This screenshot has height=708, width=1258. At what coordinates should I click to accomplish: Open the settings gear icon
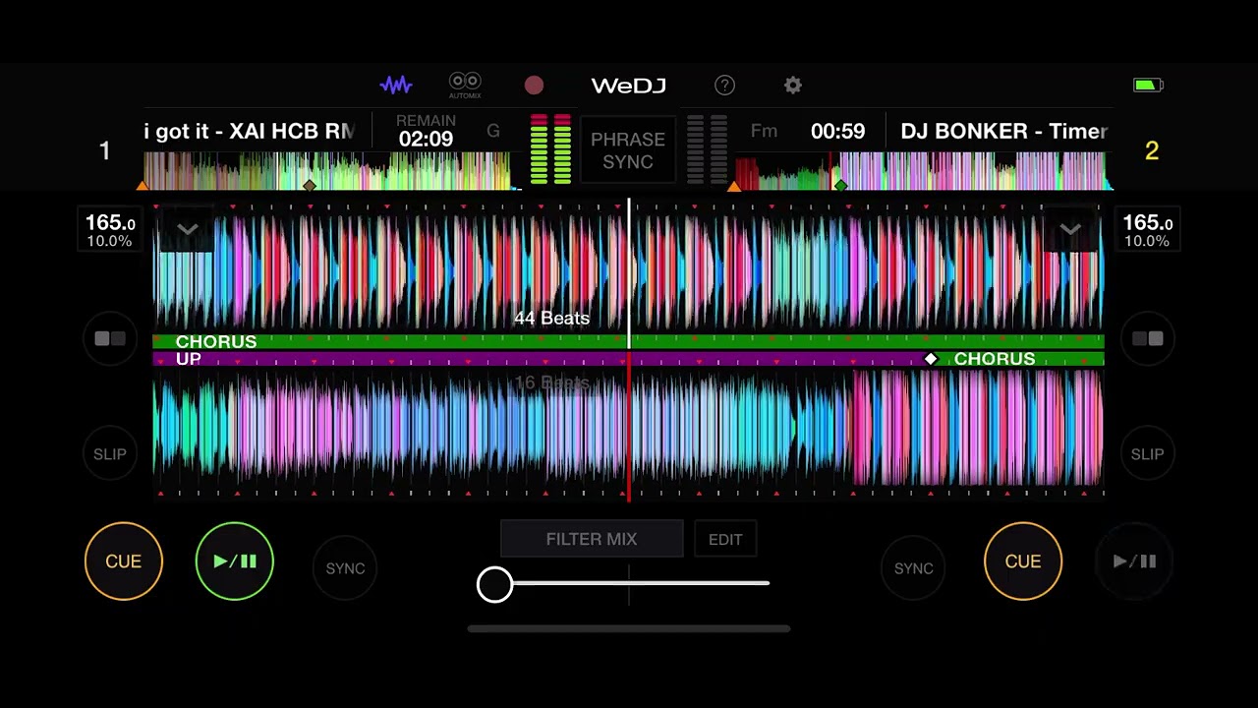pos(793,86)
